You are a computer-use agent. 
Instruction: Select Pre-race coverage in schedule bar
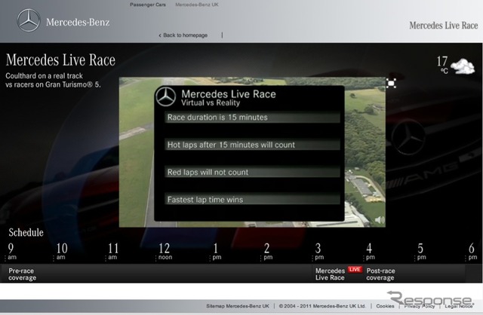(x=22, y=274)
